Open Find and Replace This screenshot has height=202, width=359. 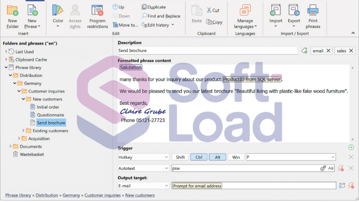tap(161, 16)
